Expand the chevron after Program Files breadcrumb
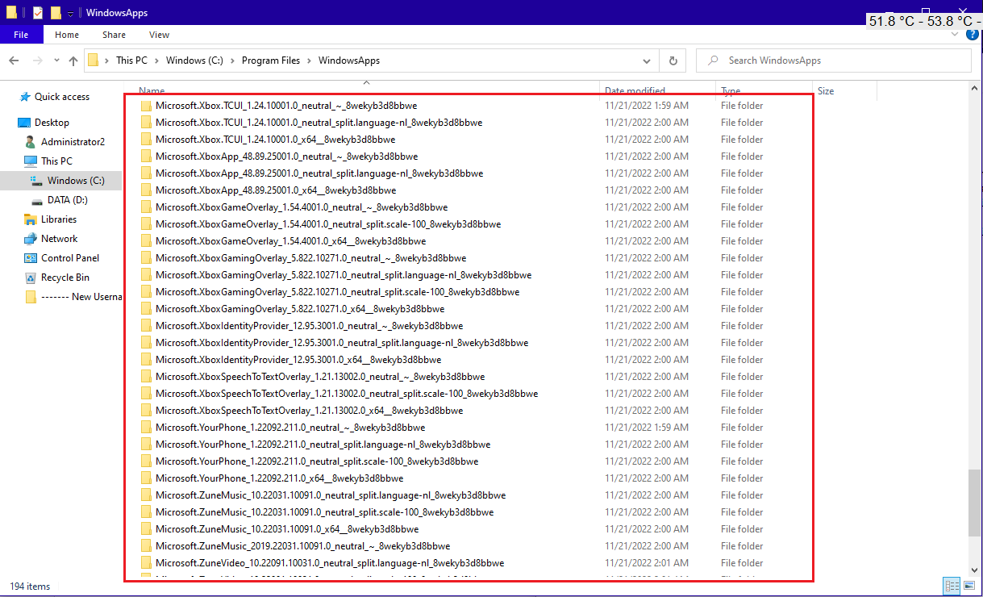 pyautogui.click(x=309, y=61)
